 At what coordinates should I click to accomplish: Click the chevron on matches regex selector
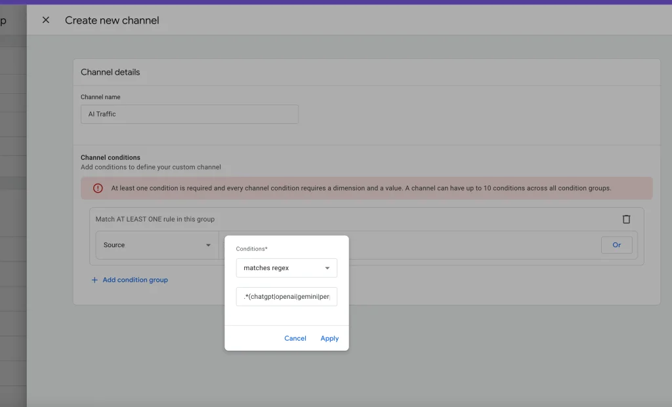(326, 267)
